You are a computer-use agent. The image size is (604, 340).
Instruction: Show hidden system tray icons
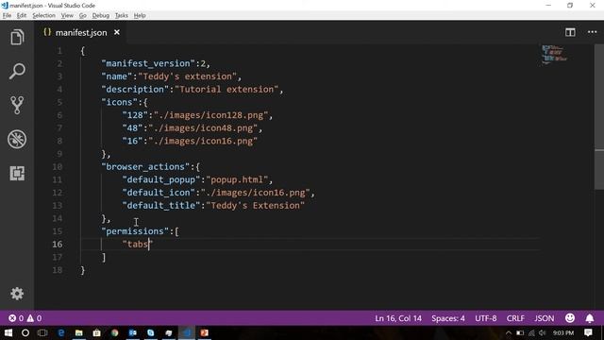[x=509, y=333]
